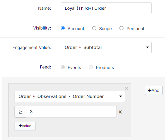Click the Order Observations Order Number selector
This screenshot has width=165, height=140.
pyautogui.click(x=70, y=96)
